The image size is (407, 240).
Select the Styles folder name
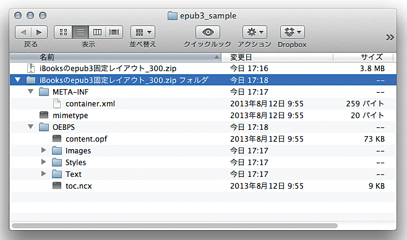click(76, 163)
